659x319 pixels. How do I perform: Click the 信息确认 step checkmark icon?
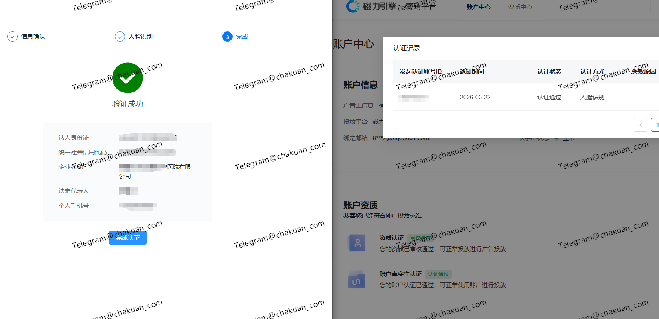point(12,37)
